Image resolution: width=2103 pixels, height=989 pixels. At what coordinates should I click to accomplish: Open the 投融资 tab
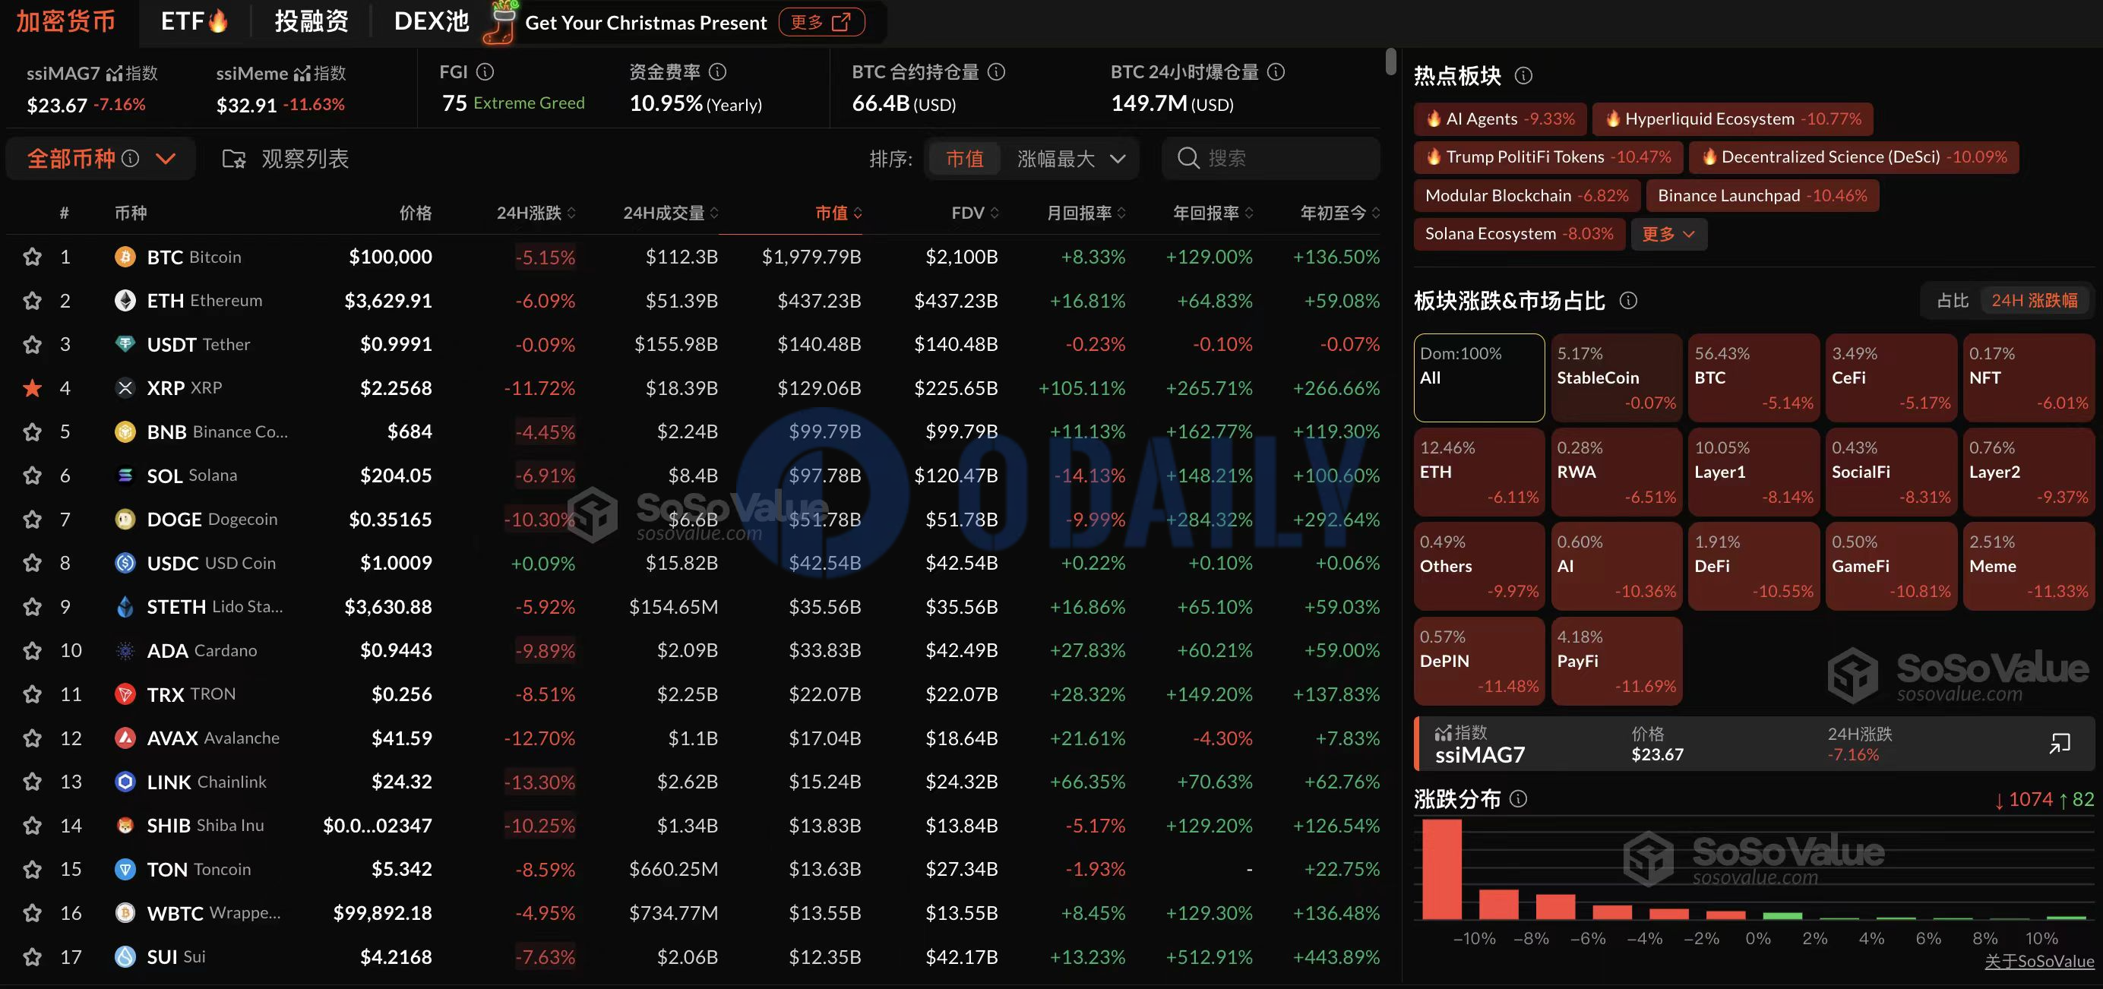pyautogui.click(x=311, y=21)
